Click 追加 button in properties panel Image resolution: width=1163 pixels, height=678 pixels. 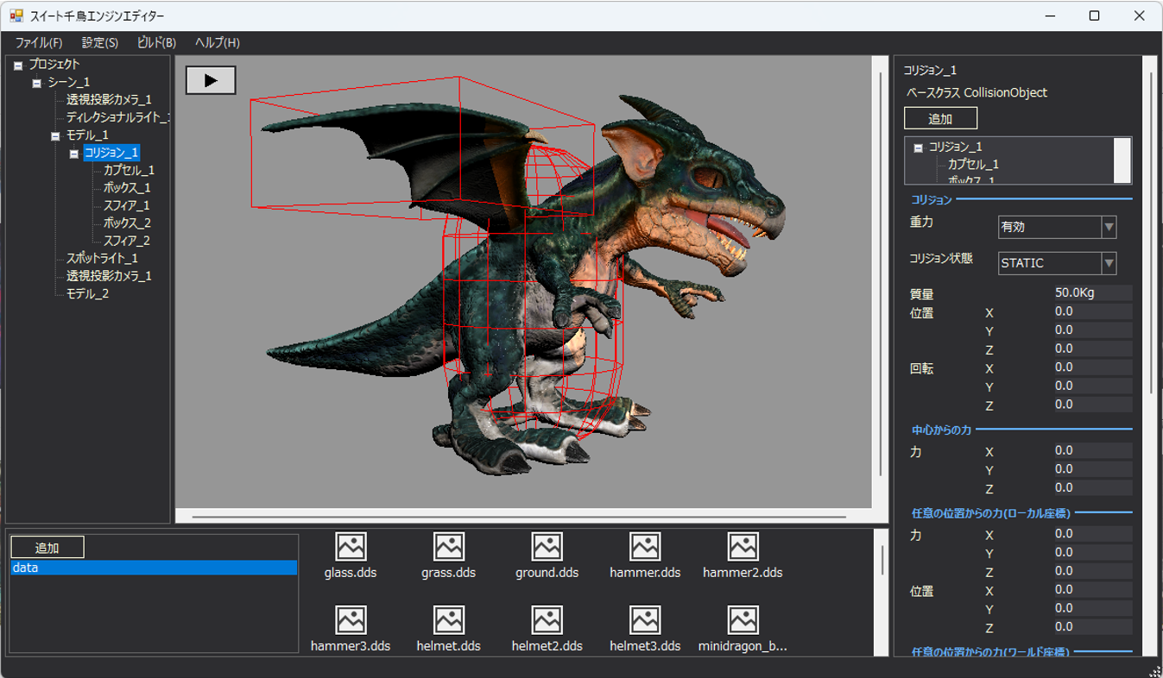940,118
